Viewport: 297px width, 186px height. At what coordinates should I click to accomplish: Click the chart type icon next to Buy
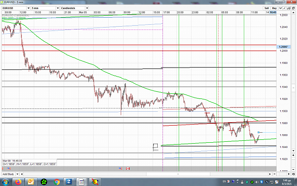(280, 8)
